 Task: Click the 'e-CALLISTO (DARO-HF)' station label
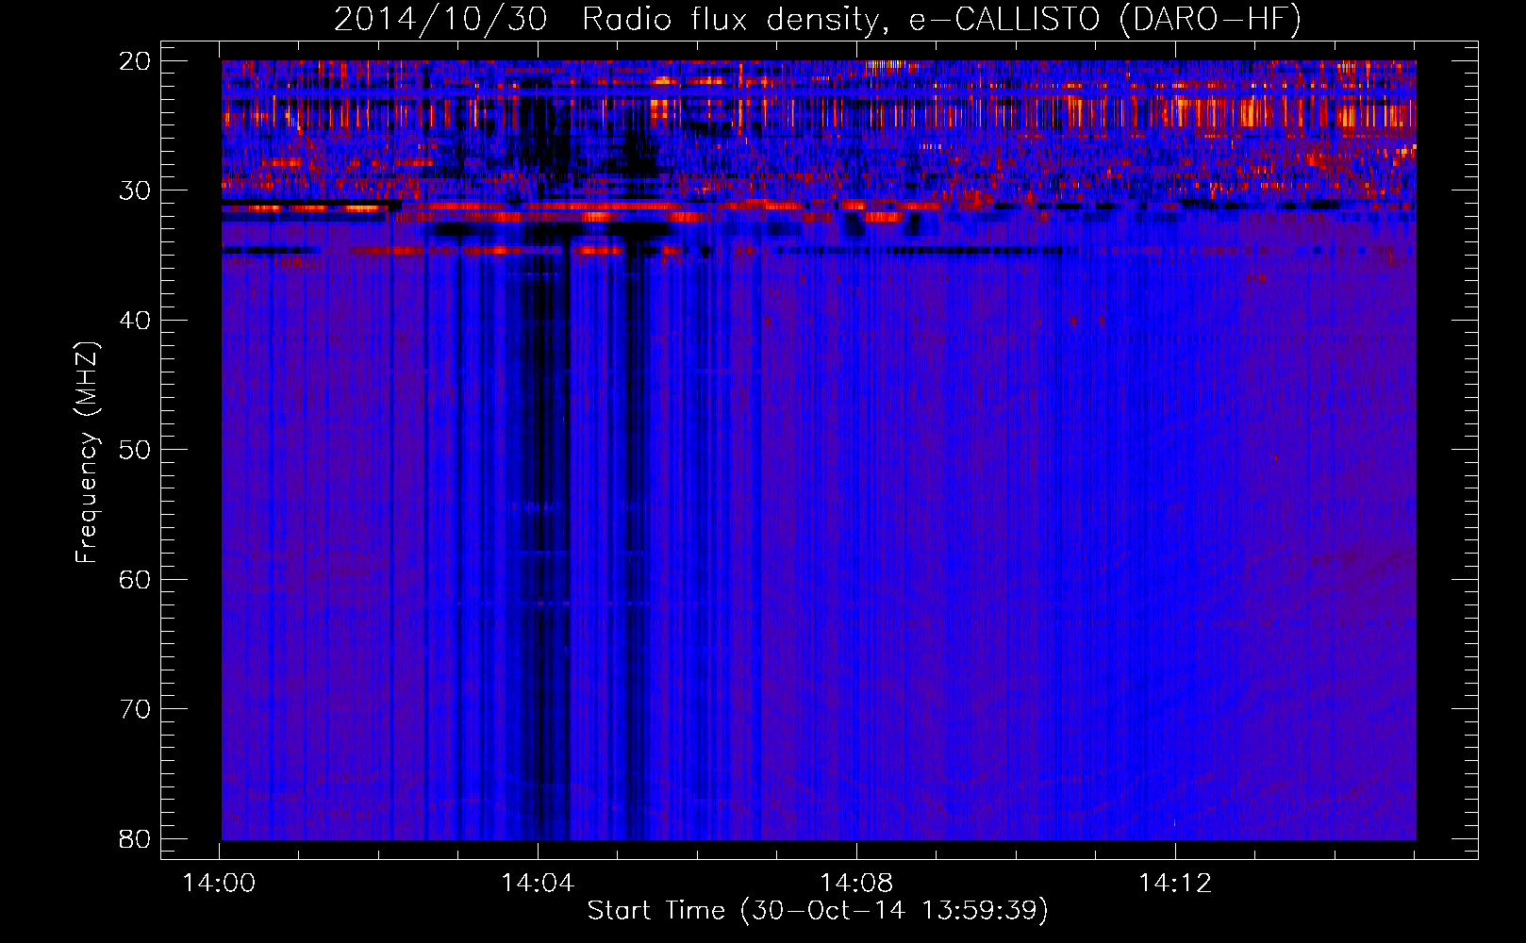(1103, 20)
